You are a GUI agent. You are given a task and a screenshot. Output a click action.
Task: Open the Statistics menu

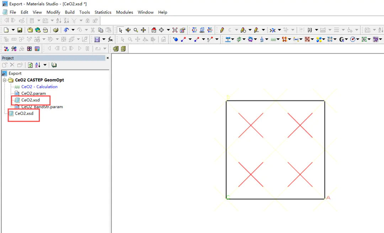(x=103, y=12)
